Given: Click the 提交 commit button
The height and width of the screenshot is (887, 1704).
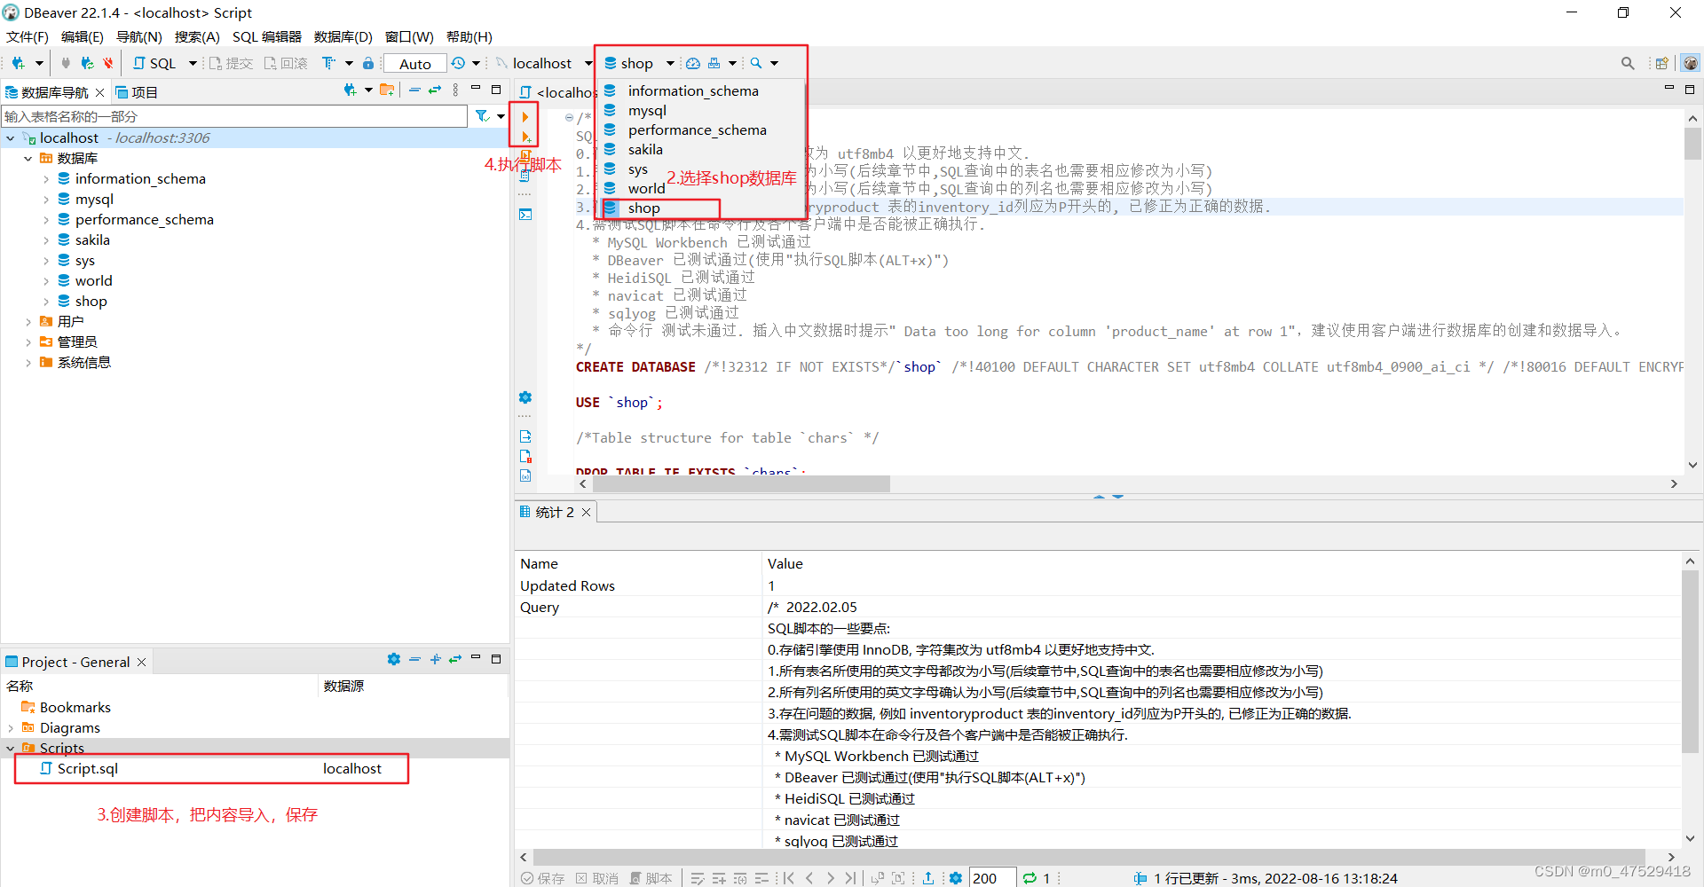Looking at the screenshot, I should (x=231, y=63).
